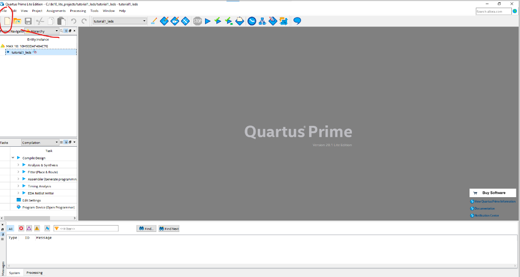520x277 pixels.
Task: Click the message Filter input field
Action: [86, 229]
